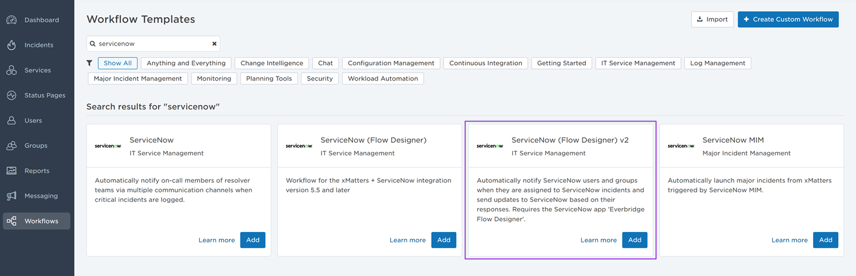This screenshot has width=856, height=276.
Task: Click the Messaging megaphone icon
Action: tap(11, 196)
